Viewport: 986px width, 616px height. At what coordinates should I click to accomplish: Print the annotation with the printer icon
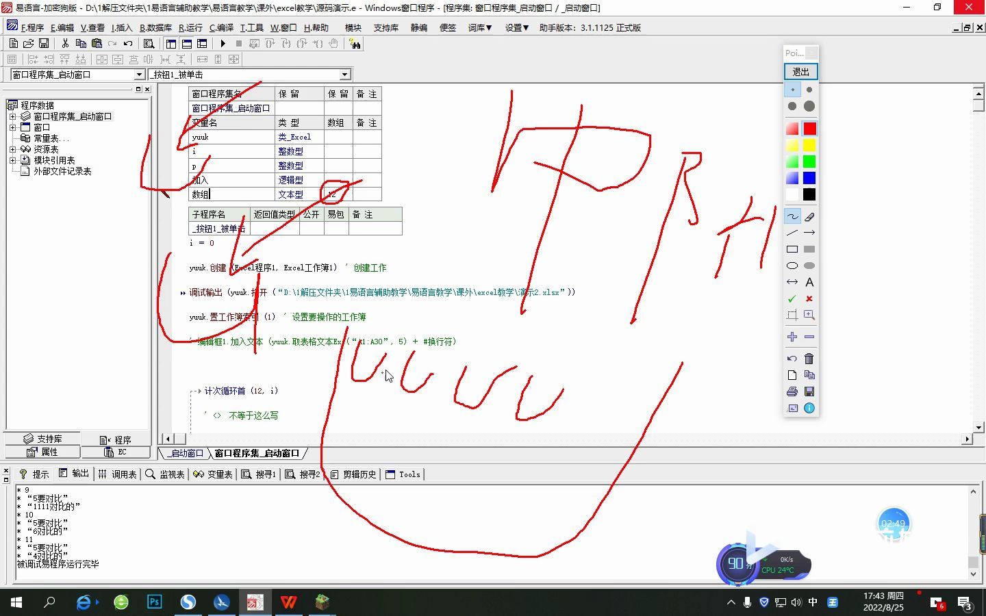point(792,392)
